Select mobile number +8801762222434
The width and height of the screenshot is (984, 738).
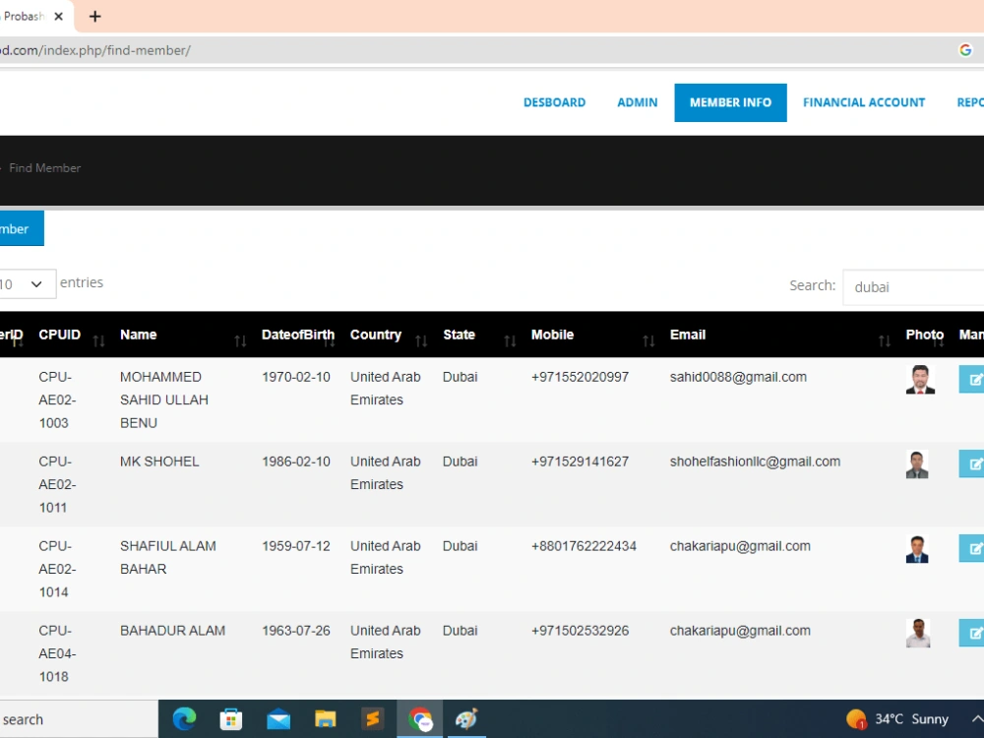pyautogui.click(x=584, y=546)
